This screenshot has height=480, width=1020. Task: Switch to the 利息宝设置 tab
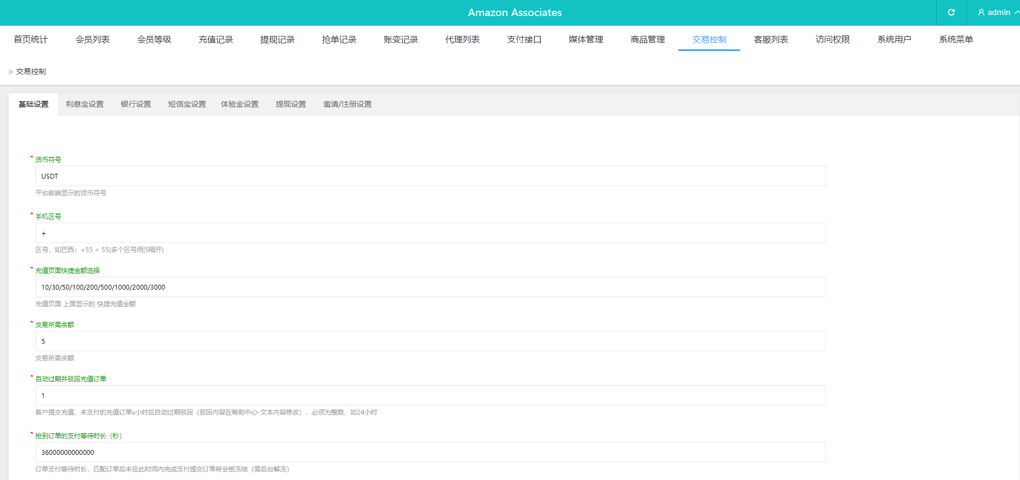tap(85, 104)
